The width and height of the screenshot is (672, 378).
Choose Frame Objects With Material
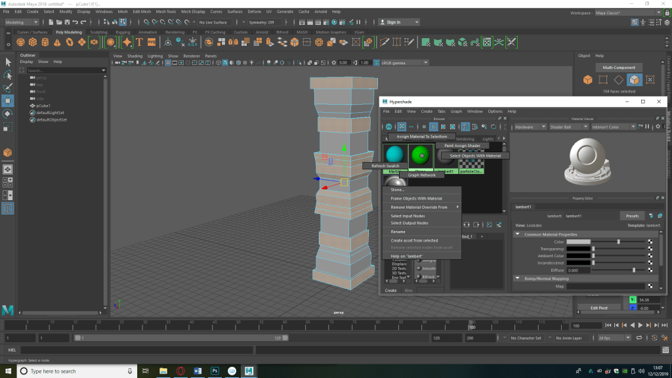[416, 198]
